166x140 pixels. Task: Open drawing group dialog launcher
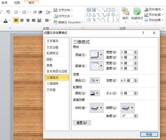pyautogui.click(x=163, y=28)
